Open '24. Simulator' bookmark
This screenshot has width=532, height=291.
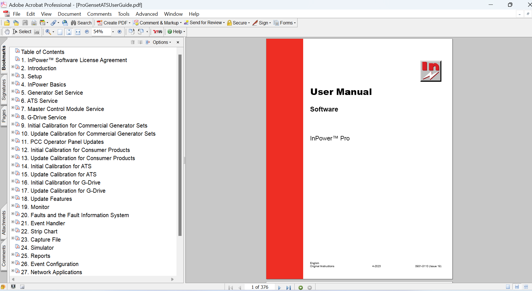tap(37, 248)
